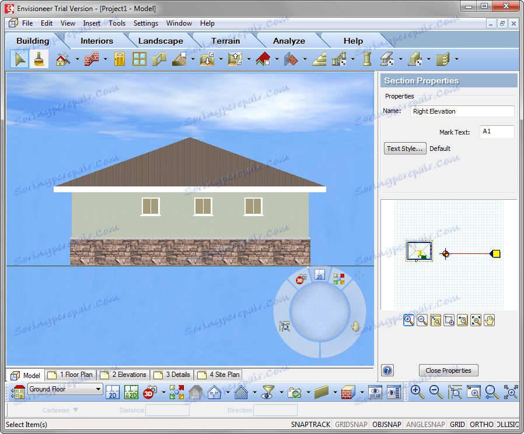Pick the Windows tool icon

coord(139,59)
